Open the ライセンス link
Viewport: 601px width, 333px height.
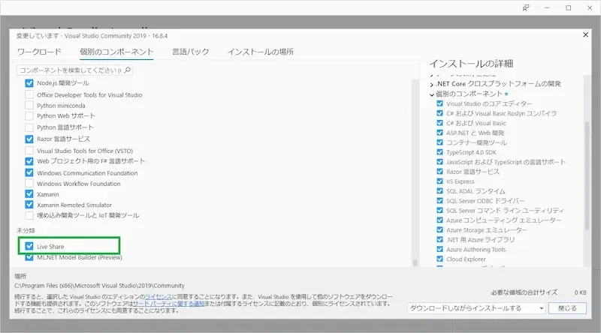tap(159, 297)
